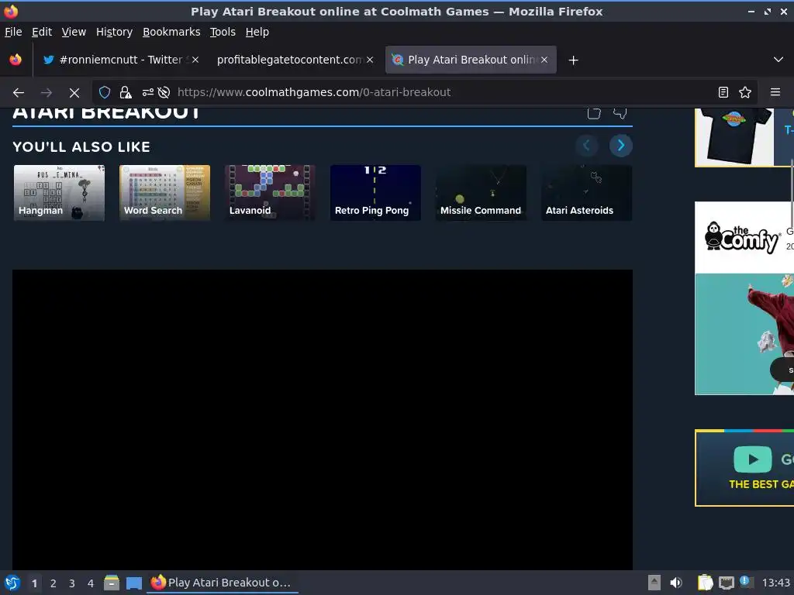This screenshot has width=794, height=595.
Task: Stop loading the page
Action: click(x=74, y=93)
